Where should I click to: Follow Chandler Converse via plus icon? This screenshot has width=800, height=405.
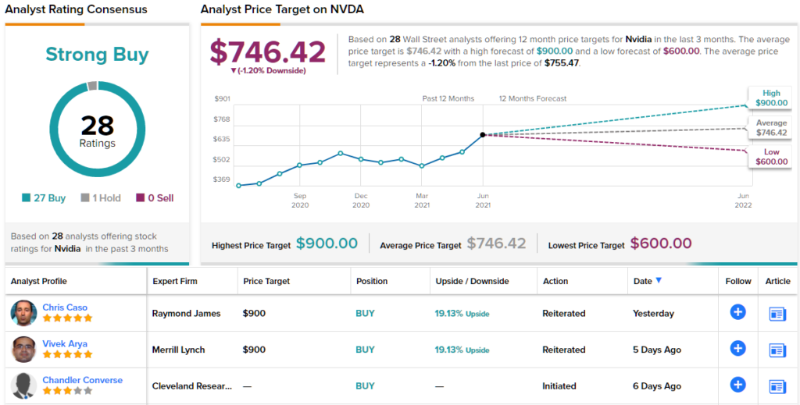click(x=737, y=385)
